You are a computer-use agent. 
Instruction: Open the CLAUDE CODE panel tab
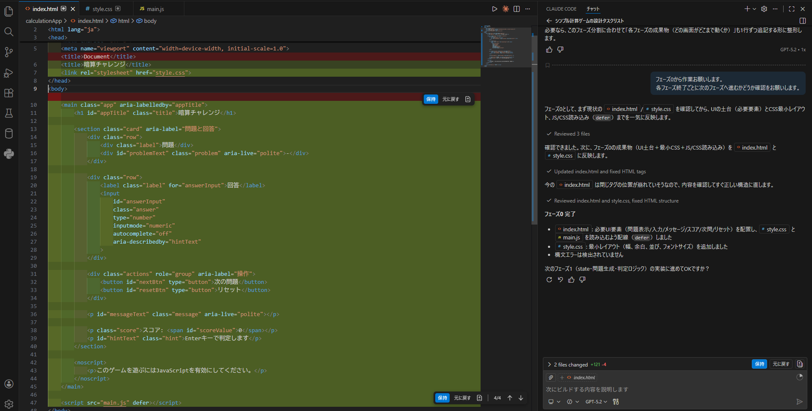click(x=561, y=9)
